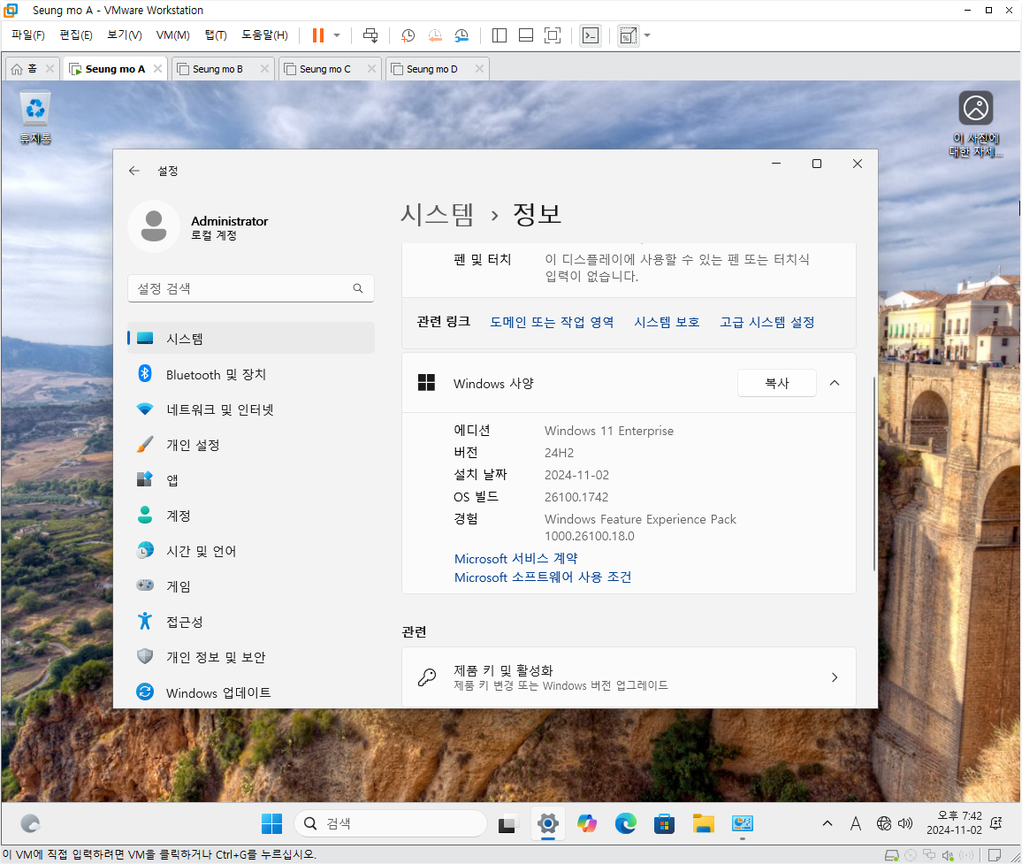Open the 탭(T) menu
The image size is (1022, 864).
216,35
